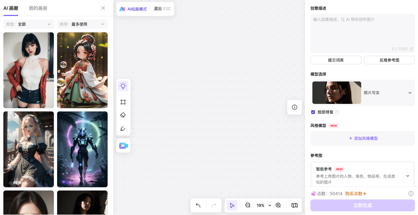The image size is (418, 215).
Task: Click the info icon on the canvas edge
Action: click(x=295, y=107)
